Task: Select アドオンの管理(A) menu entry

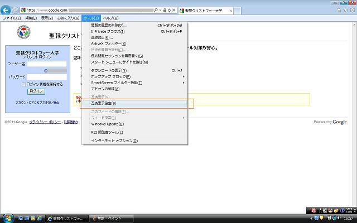Action: click(135, 89)
